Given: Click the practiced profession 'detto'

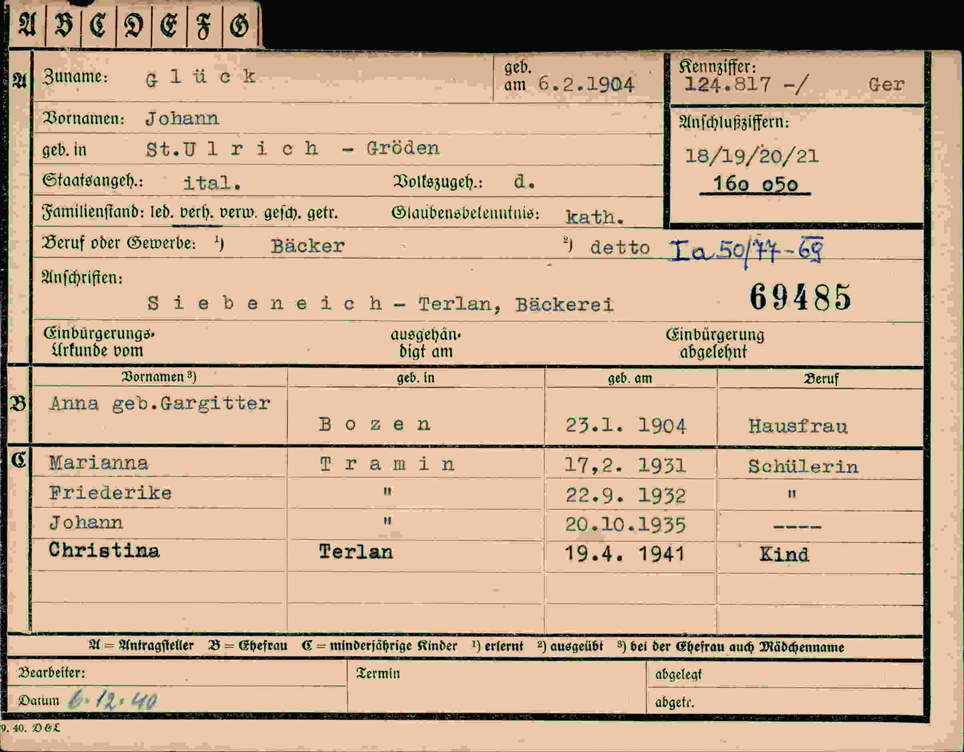Looking at the screenshot, I should [620, 248].
